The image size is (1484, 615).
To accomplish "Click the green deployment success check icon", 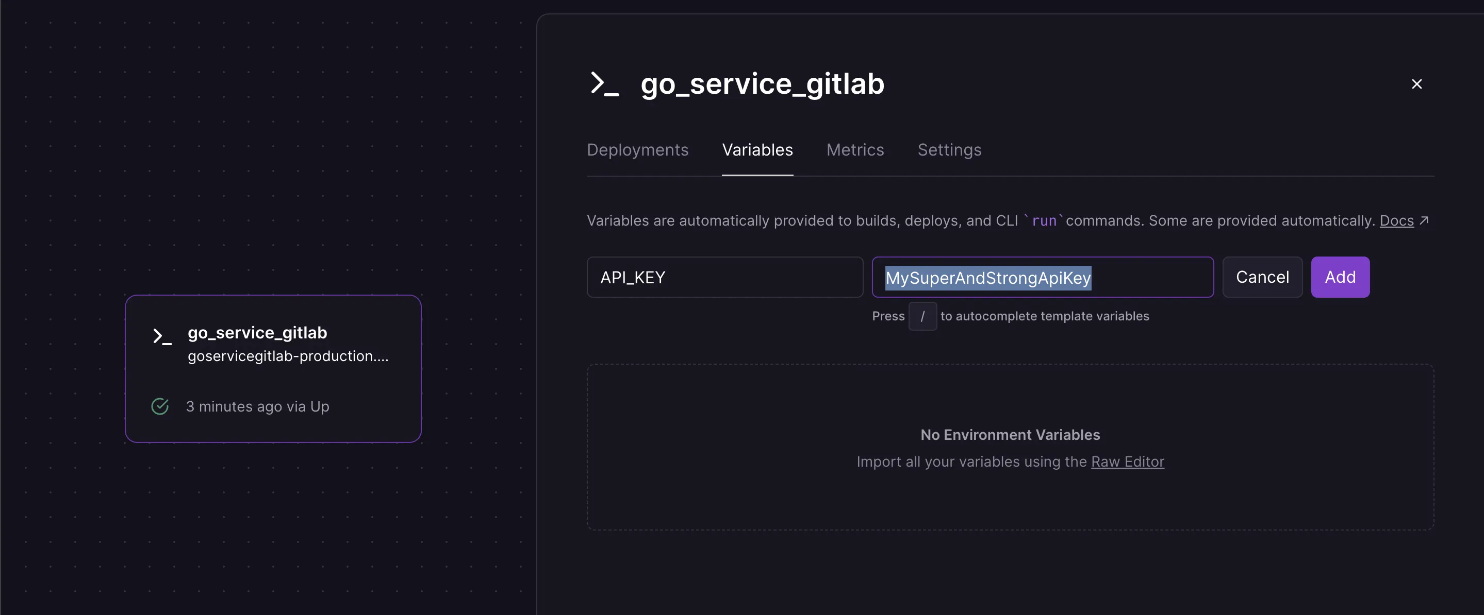I will click(x=159, y=406).
